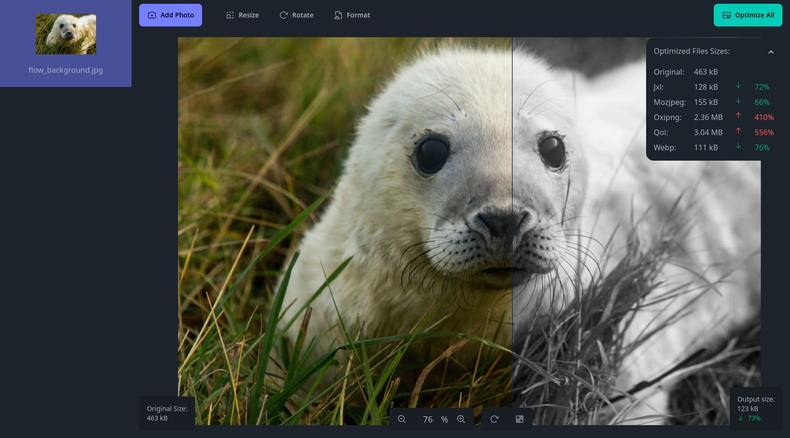Click the comparison slider divider handle

[512, 231]
